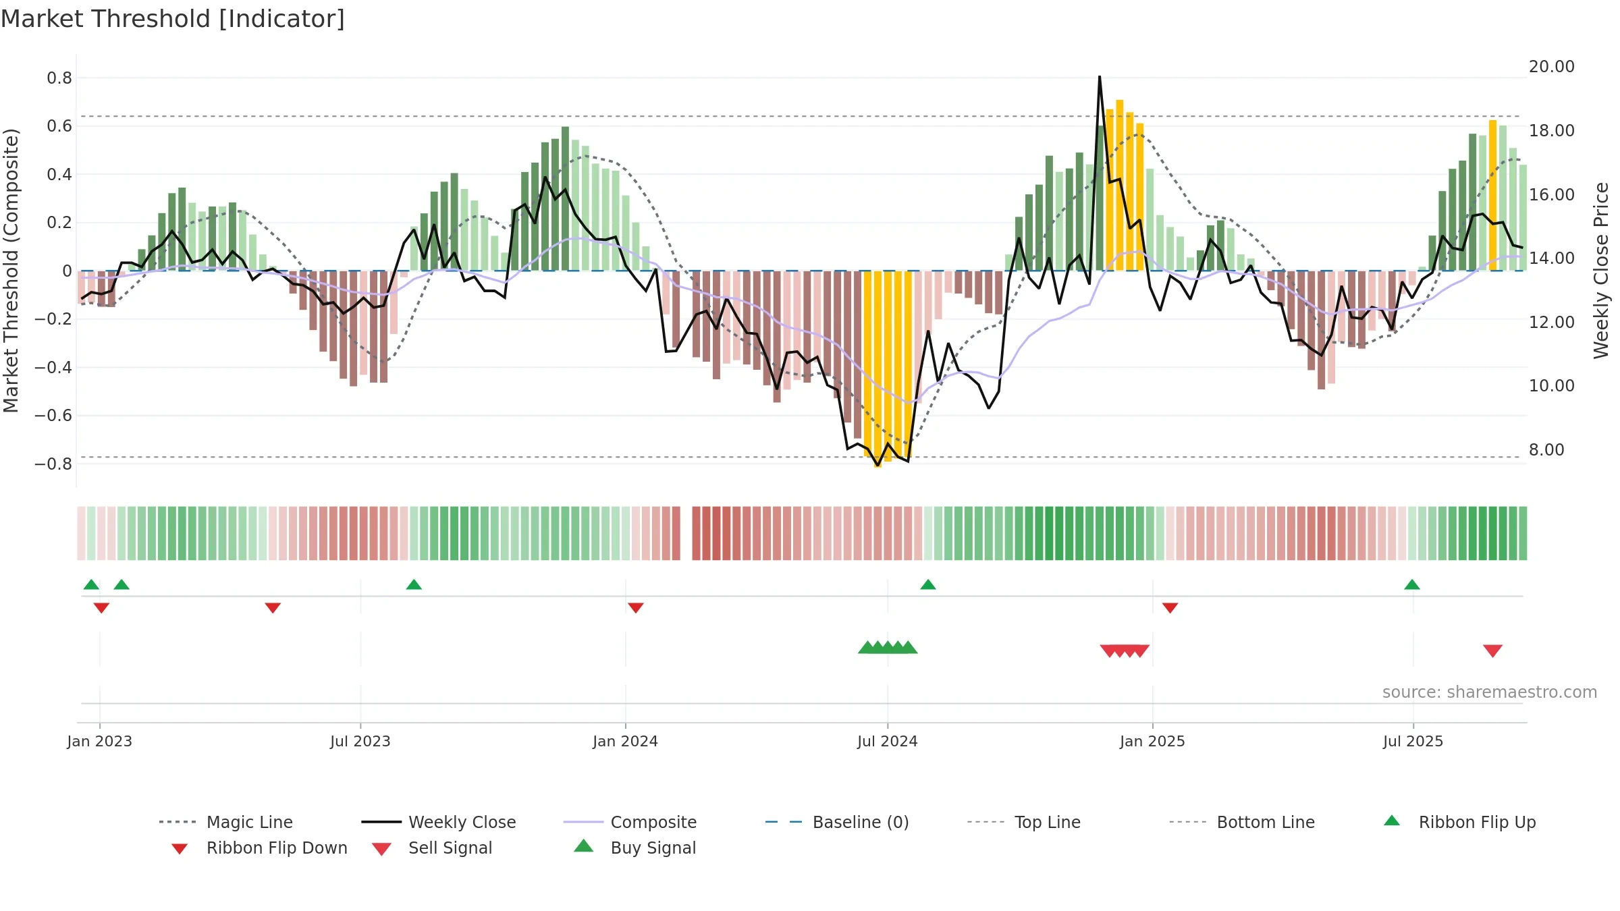The image size is (1620, 911).
Task: Click the red Sell Signal legend triangle
Action: pyautogui.click(x=381, y=849)
